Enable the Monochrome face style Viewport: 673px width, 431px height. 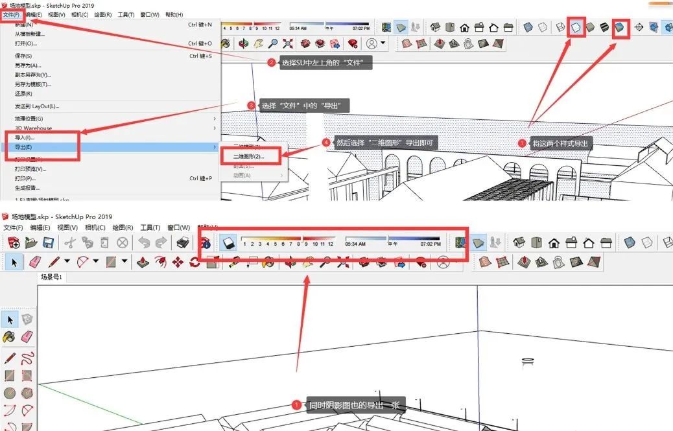[619, 28]
